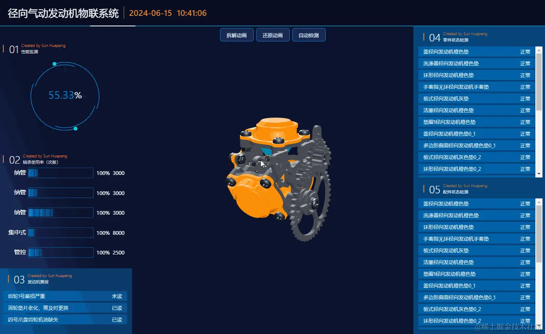Viewport: 545px width, 334px height.
Task: Click scroll-up arrow in panel 05 list
Action: [x=539, y=202]
